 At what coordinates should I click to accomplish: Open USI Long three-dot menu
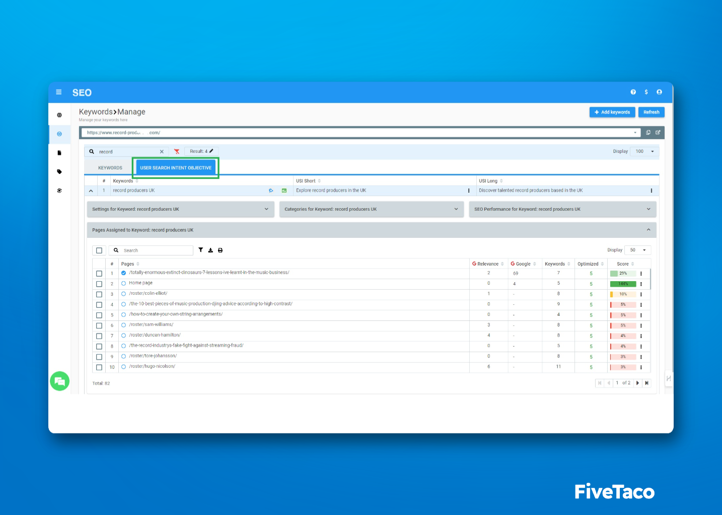(x=651, y=191)
